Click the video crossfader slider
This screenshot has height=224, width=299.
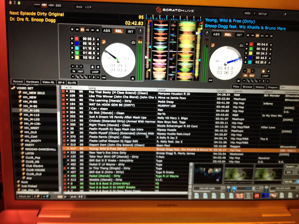(246, 189)
